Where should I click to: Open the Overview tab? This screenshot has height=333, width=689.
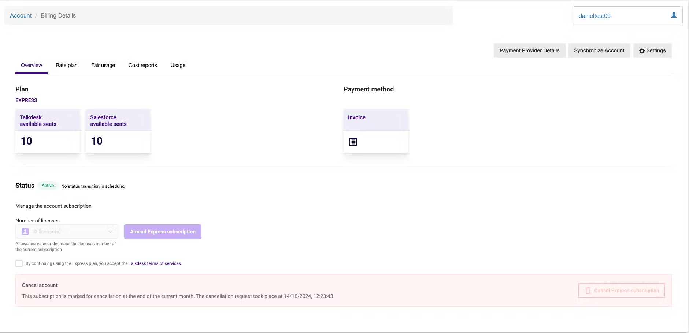point(32,65)
